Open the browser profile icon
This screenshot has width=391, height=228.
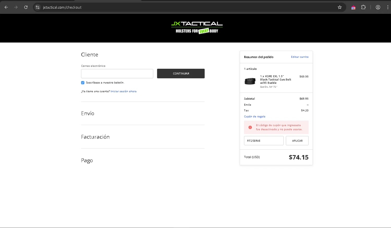(378, 7)
